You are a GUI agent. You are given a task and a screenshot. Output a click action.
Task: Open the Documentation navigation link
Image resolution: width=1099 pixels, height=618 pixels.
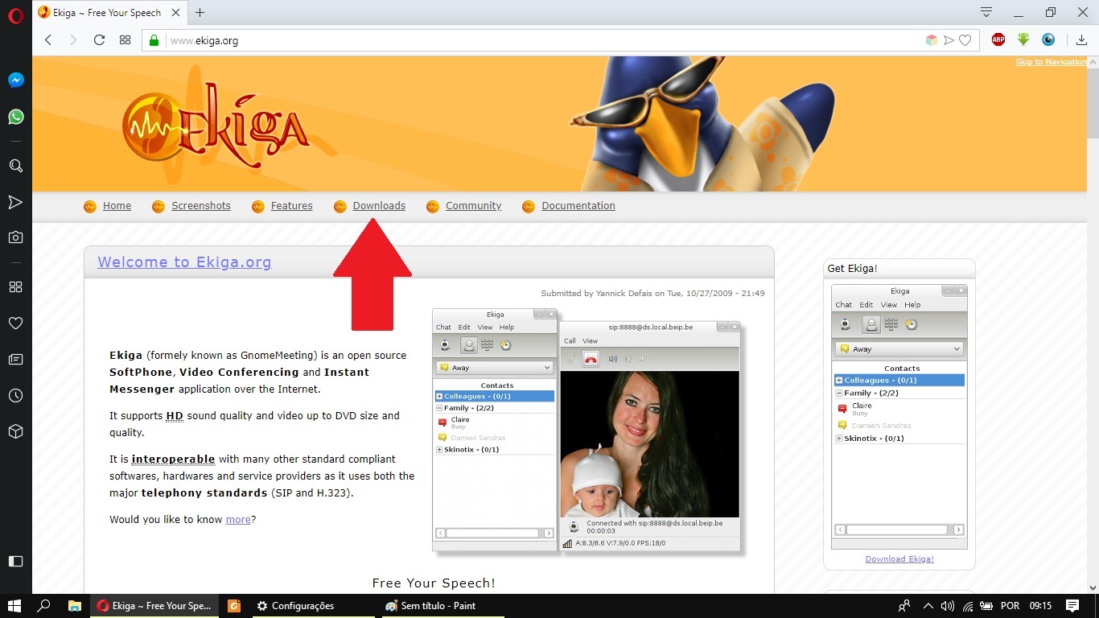(x=578, y=206)
